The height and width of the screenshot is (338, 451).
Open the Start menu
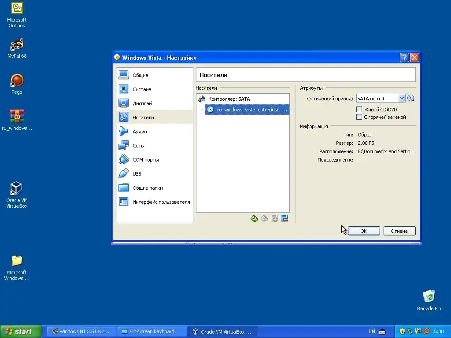21,331
